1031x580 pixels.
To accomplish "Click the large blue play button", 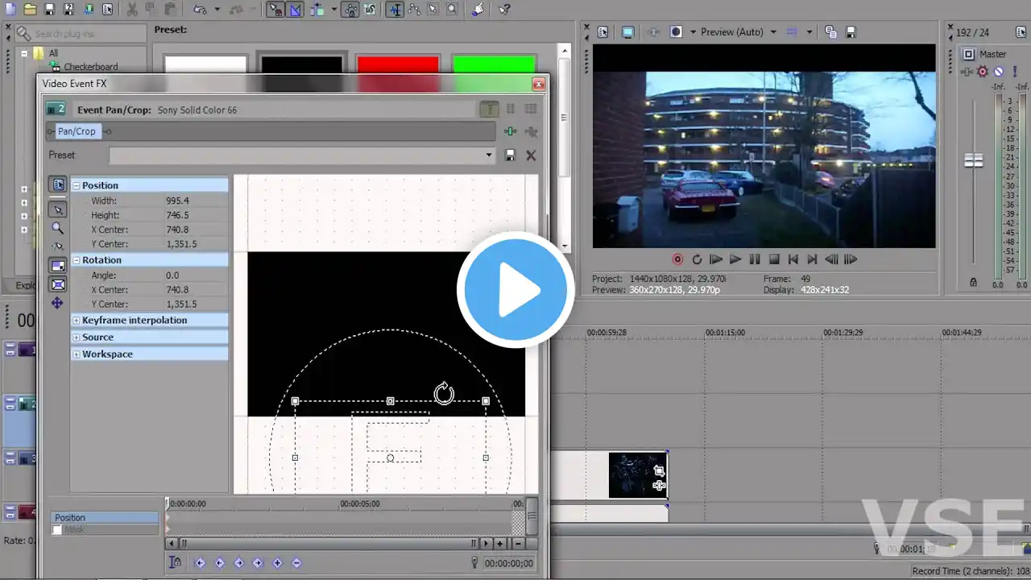I will tap(515, 290).
